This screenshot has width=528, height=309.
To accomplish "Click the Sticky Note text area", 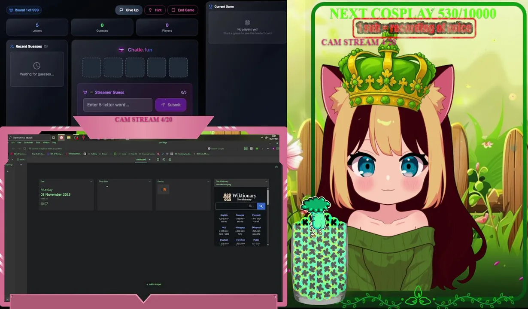I will point(124,197).
